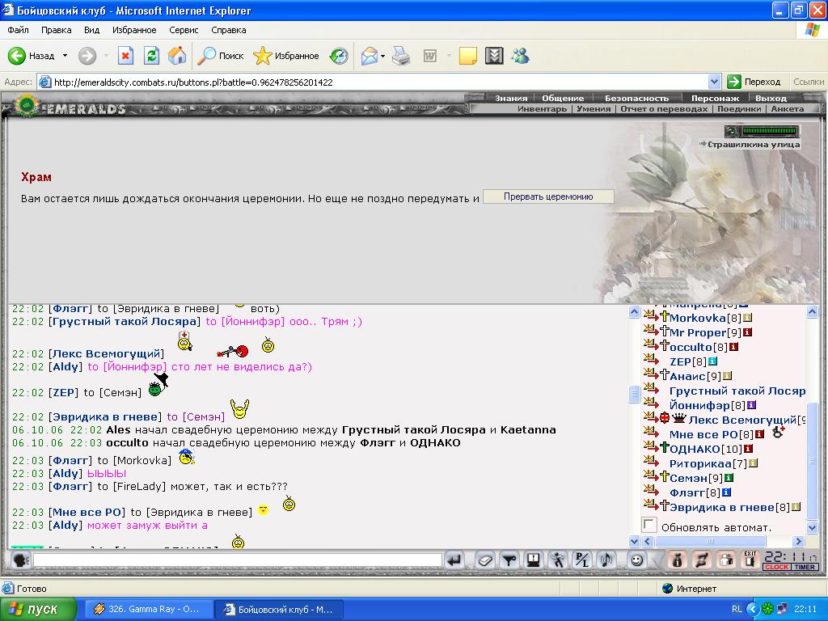This screenshot has height=621, width=828.
Task: Toggle chat sound with the speaker icon
Action: pos(607,560)
